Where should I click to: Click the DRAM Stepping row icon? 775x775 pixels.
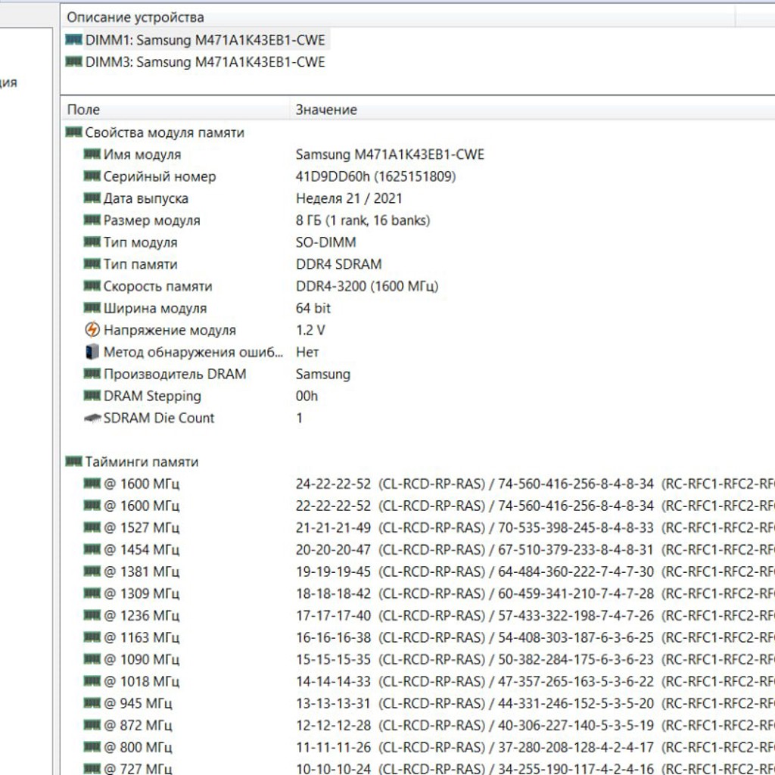tap(92, 395)
